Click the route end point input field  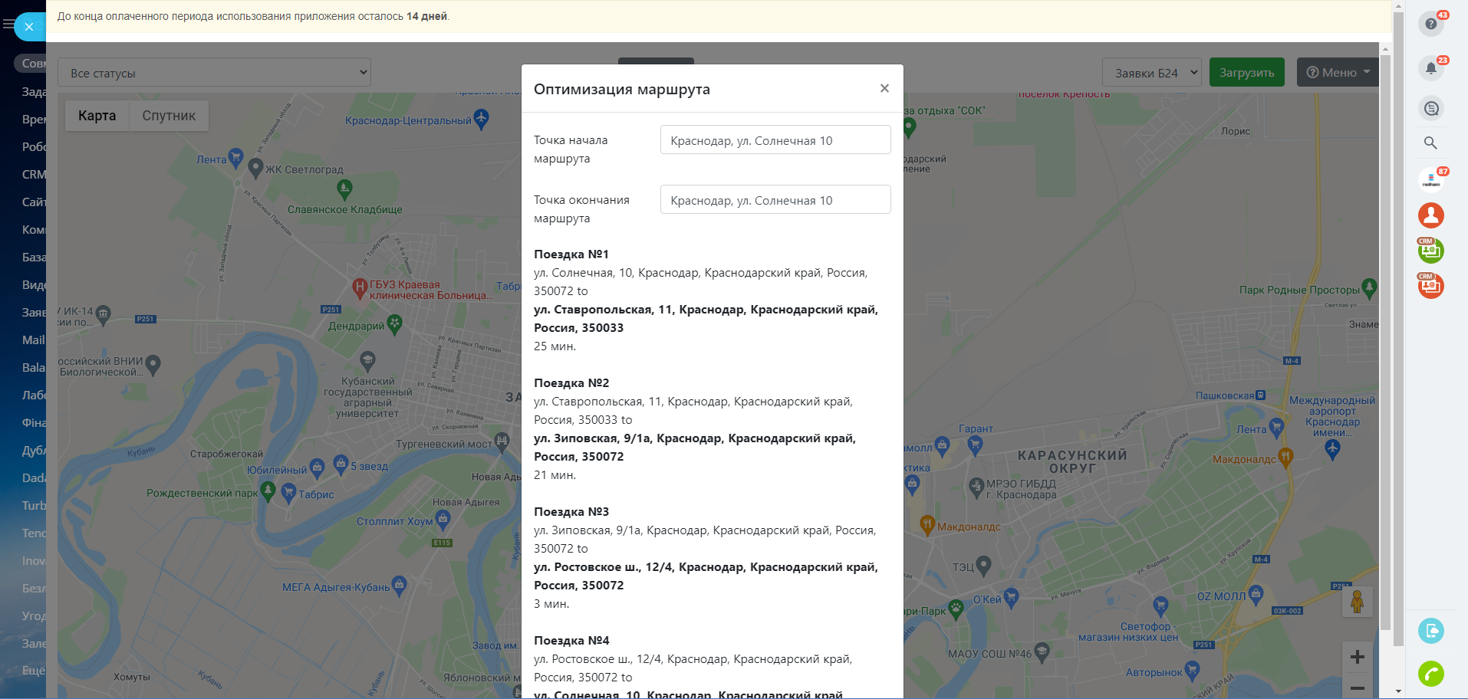point(775,200)
